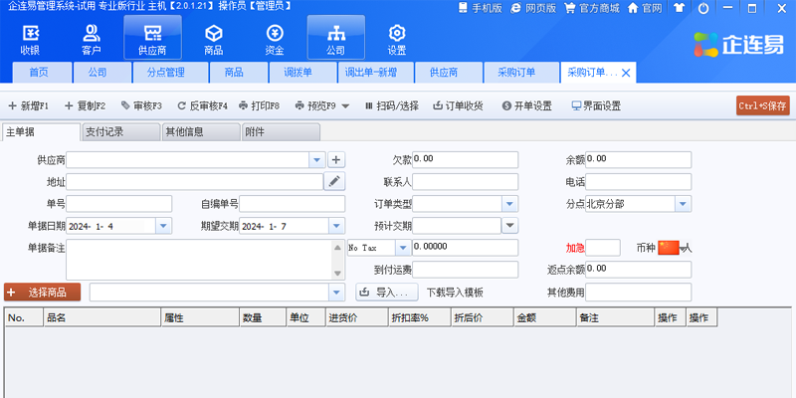Open 界面设置 interface settings
The height and width of the screenshot is (398, 796).
tap(596, 106)
